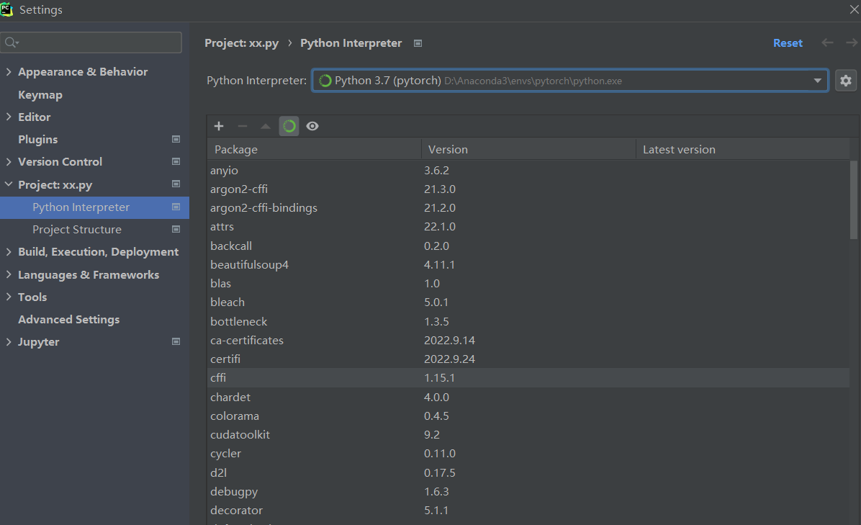Select the bleach package row
Screen dimensions: 861x525
pos(528,302)
